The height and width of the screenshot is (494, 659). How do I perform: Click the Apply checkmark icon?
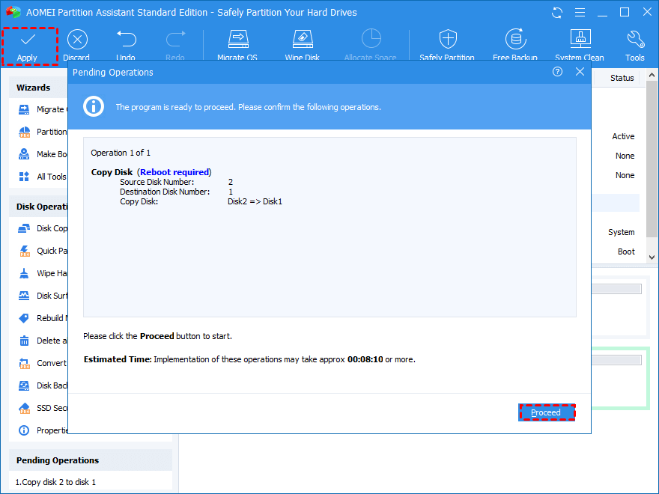(28, 40)
